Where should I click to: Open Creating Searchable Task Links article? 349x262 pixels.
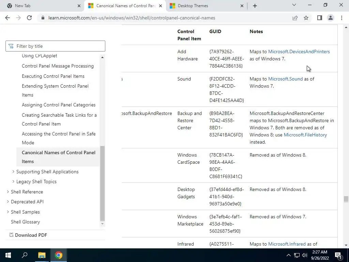tap(59, 119)
